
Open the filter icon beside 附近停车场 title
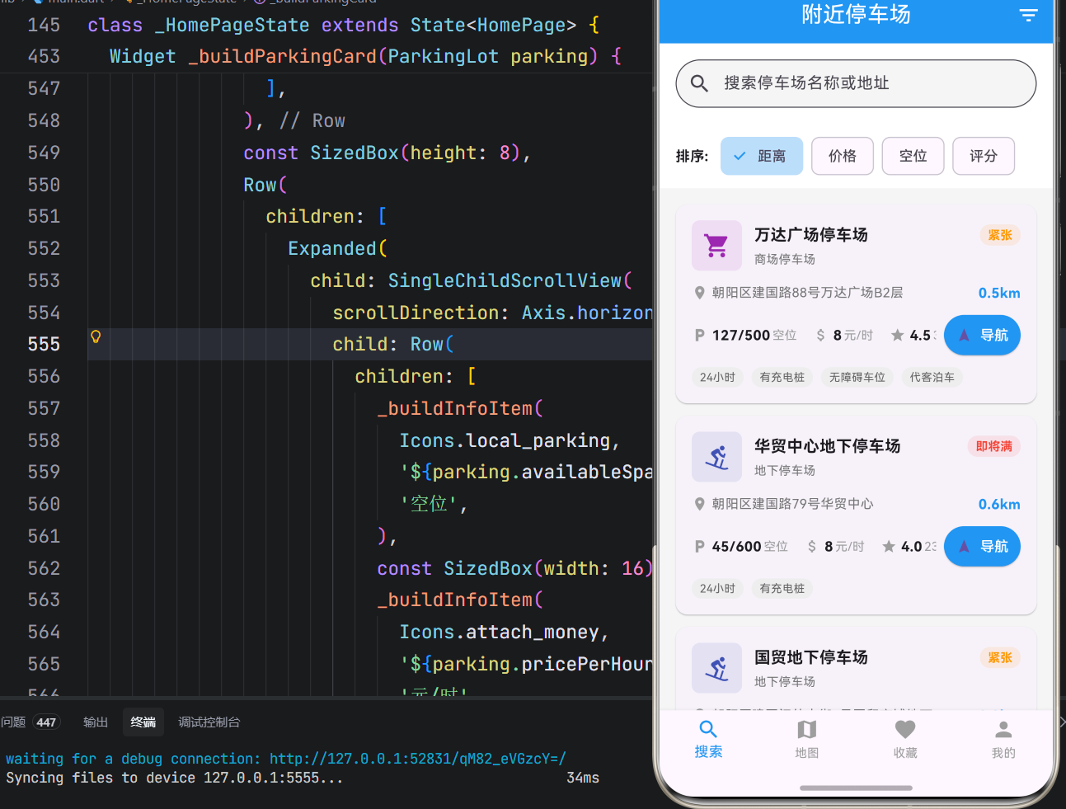1028,15
